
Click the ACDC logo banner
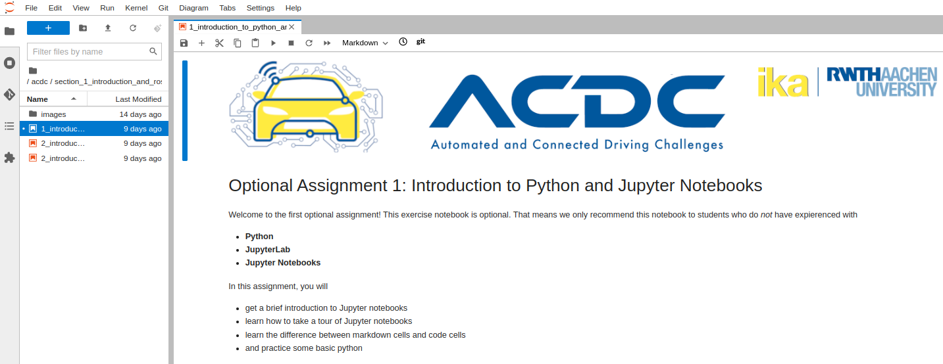click(x=577, y=112)
